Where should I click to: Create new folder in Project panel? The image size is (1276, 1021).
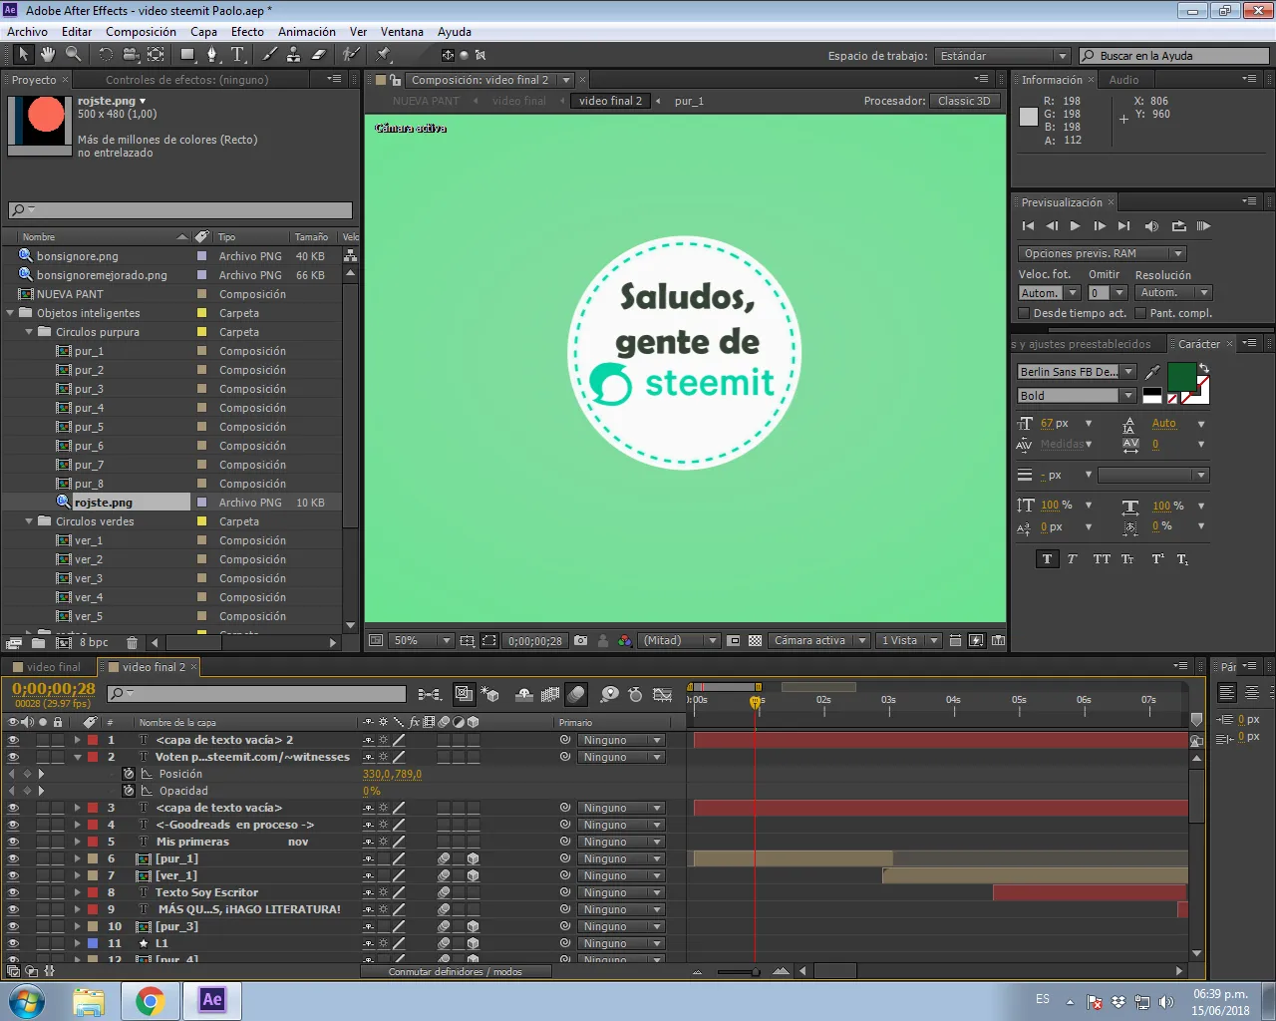point(38,643)
